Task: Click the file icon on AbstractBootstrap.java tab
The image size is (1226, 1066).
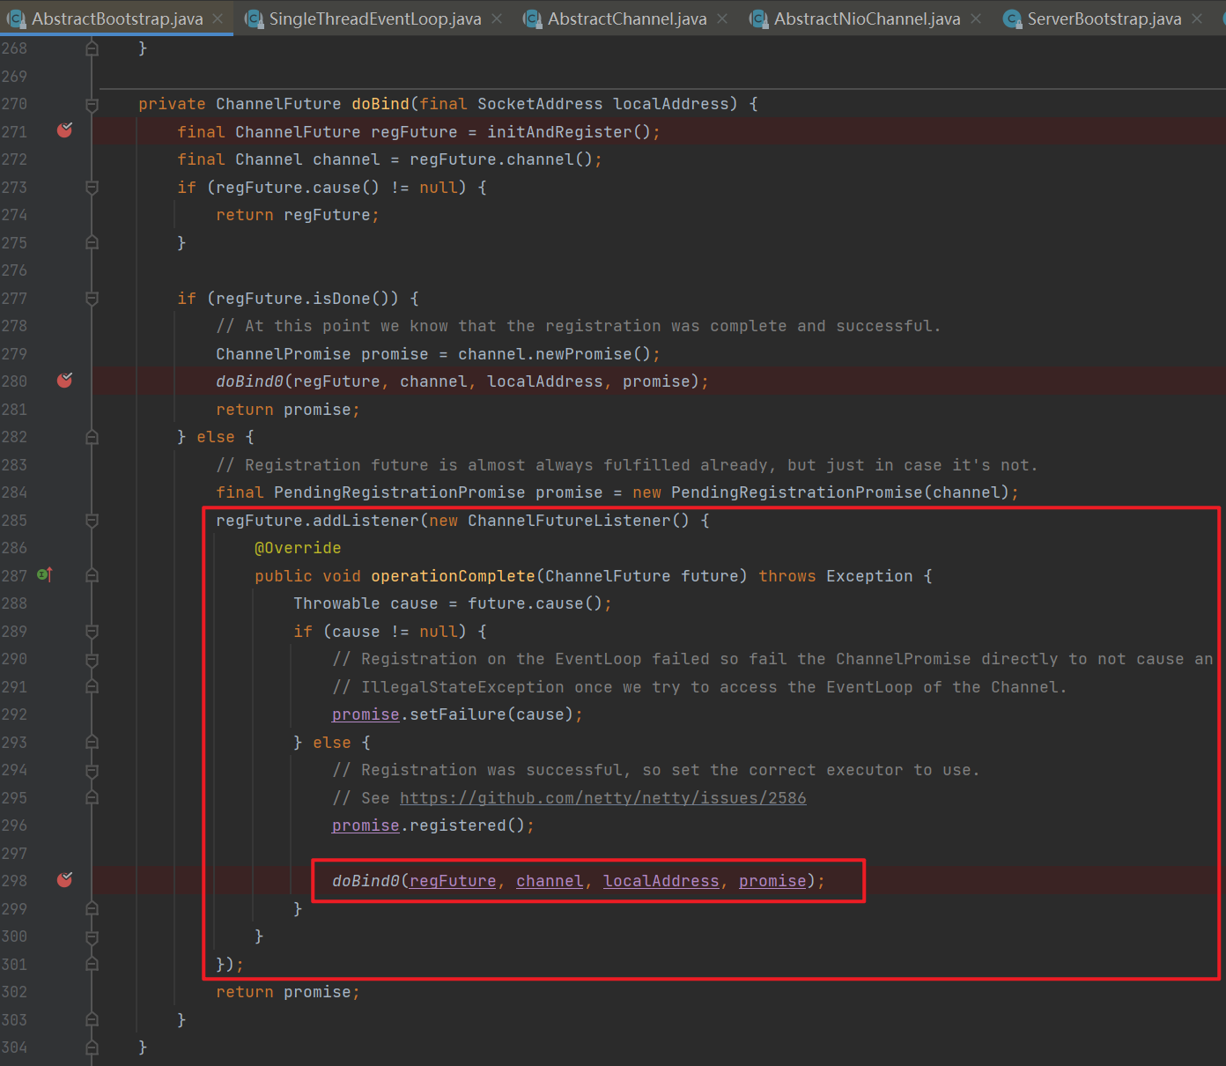Action: point(16,19)
